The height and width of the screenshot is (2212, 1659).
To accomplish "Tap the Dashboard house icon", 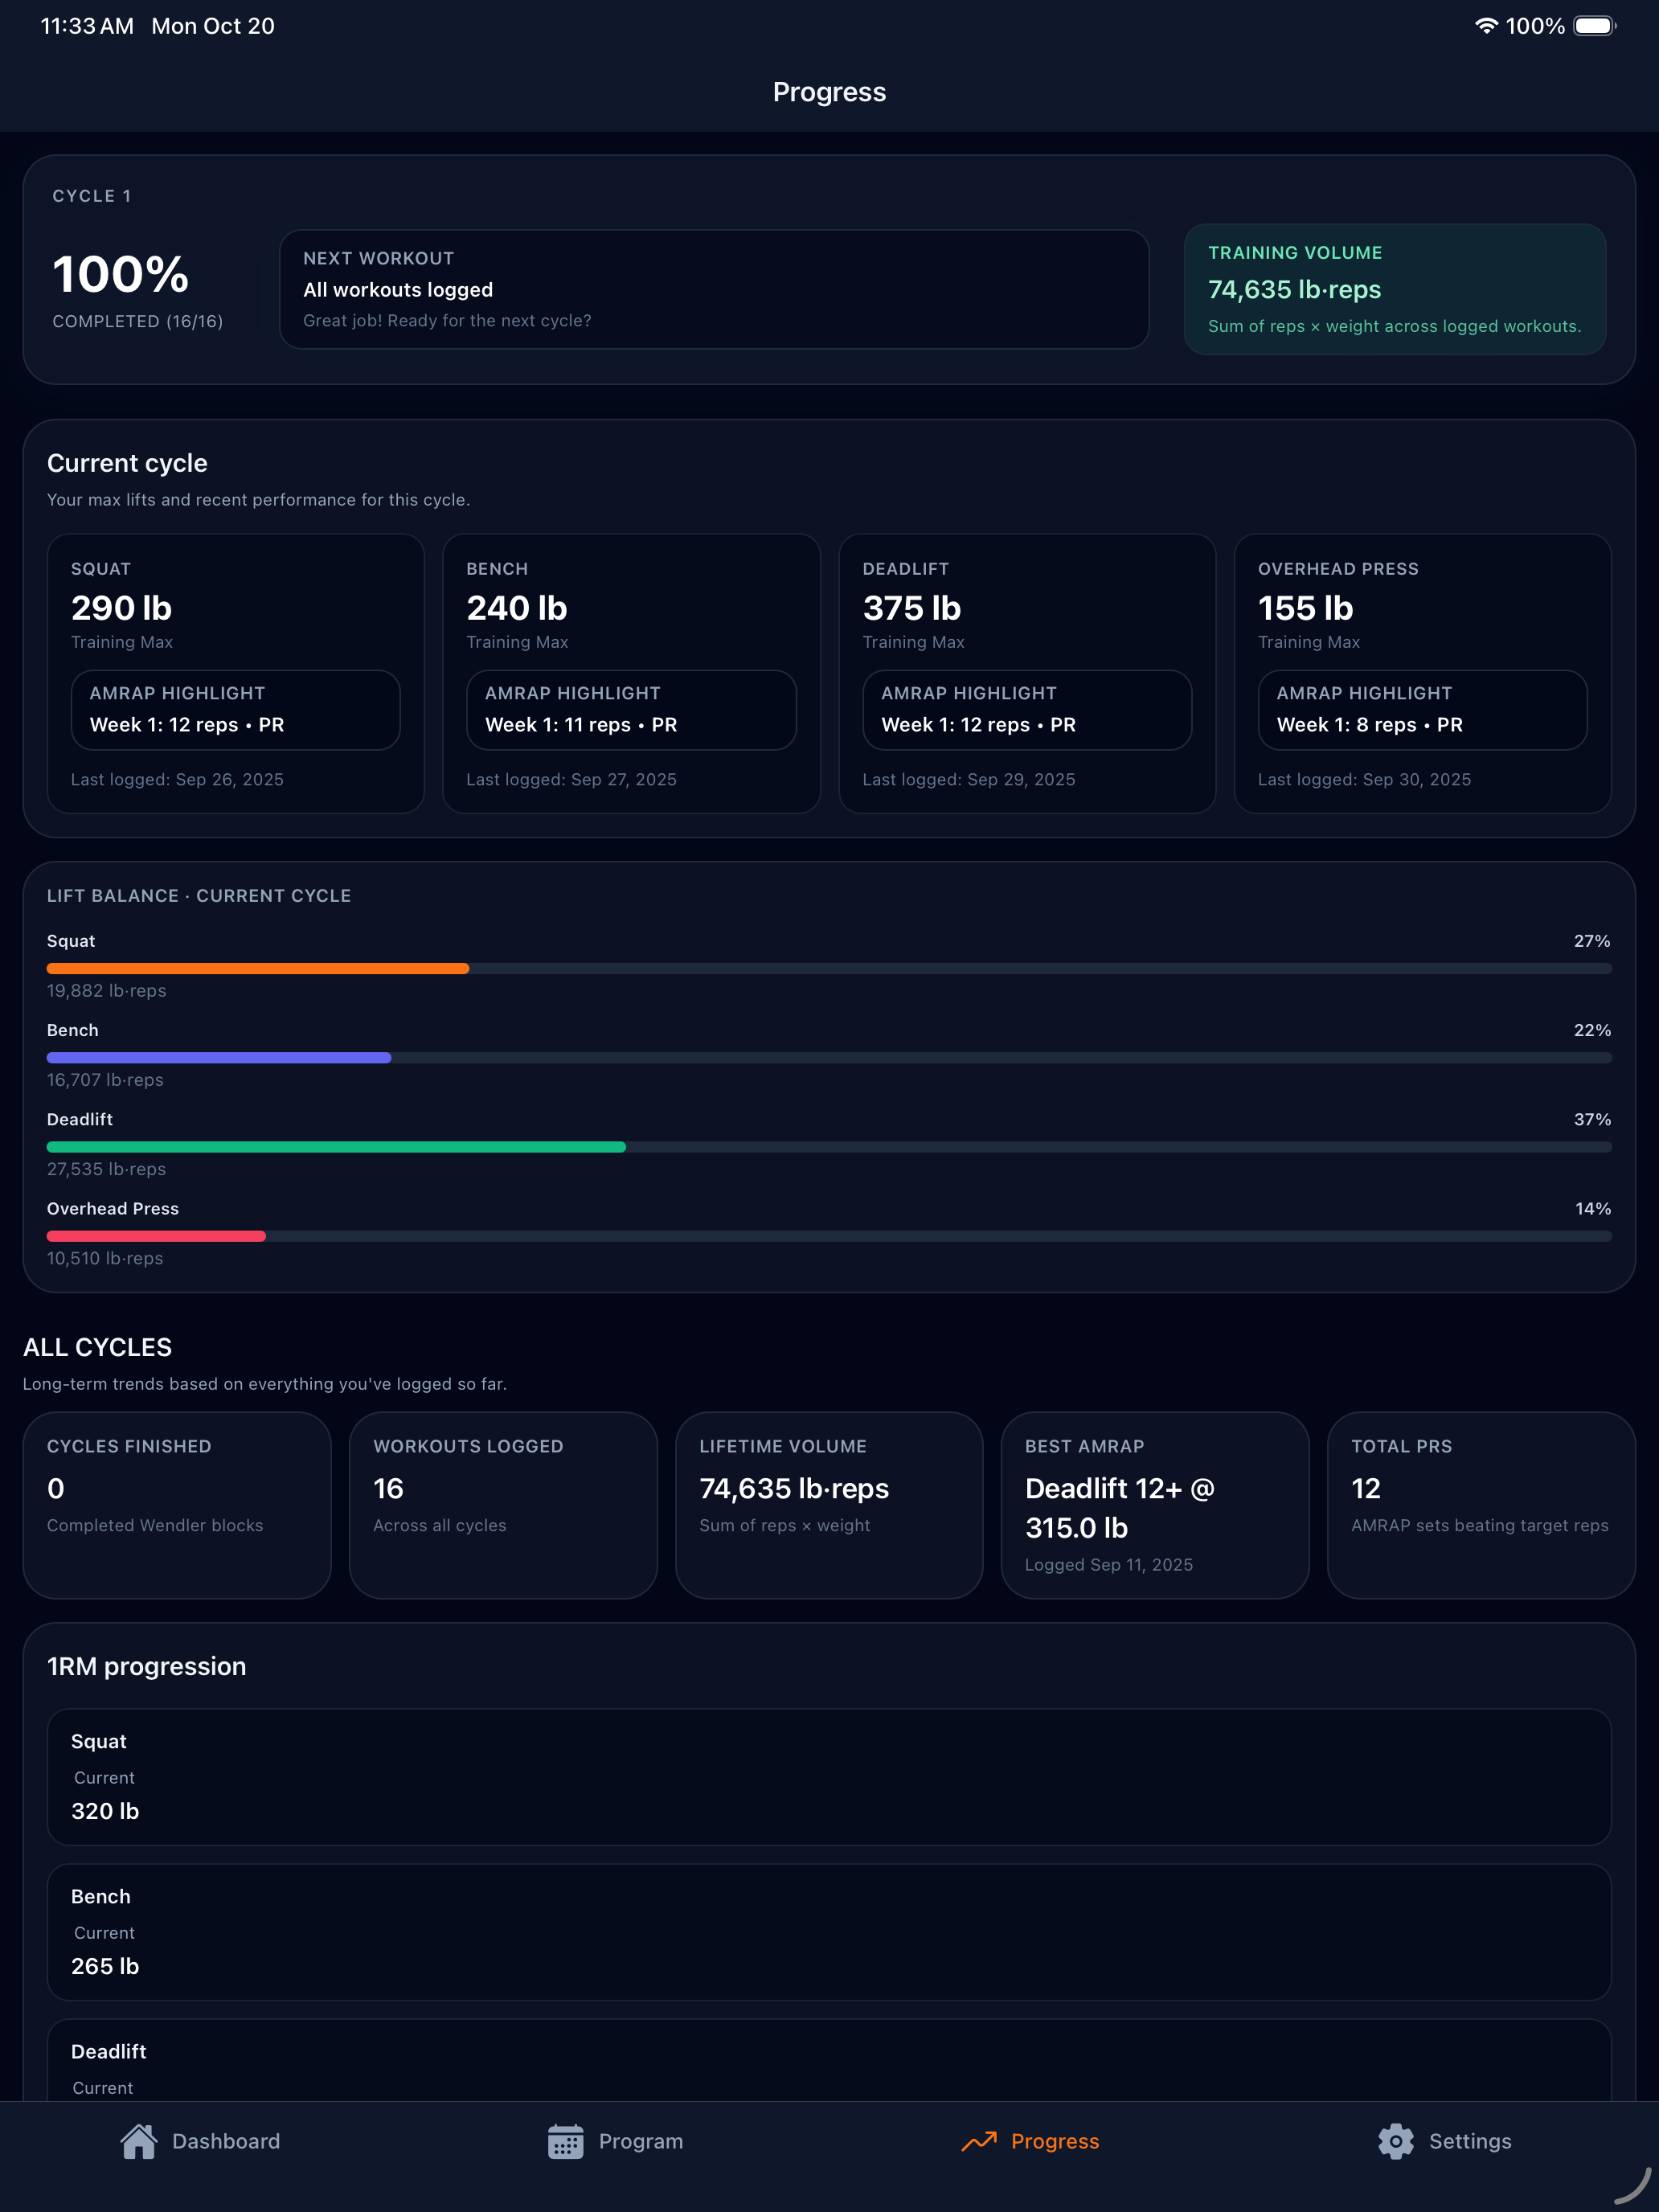I will [x=138, y=2141].
